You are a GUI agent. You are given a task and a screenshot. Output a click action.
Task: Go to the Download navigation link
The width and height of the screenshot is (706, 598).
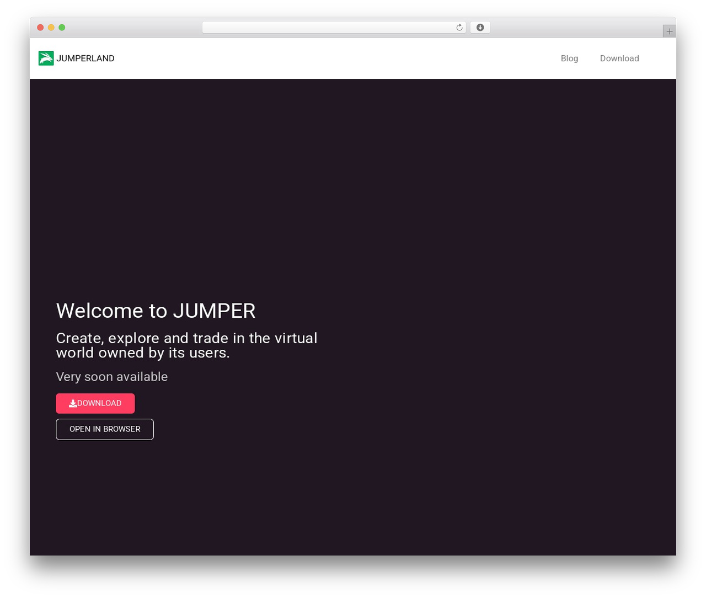[x=619, y=58]
